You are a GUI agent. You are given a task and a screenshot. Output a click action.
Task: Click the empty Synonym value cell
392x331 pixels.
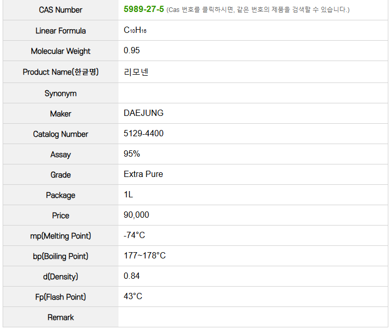pyautogui.click(x=253, y=93)
